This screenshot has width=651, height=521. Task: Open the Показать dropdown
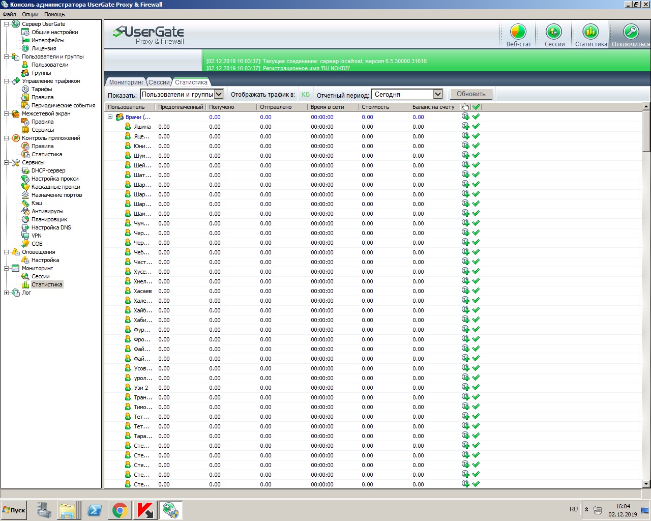click(x=182, y=94)
